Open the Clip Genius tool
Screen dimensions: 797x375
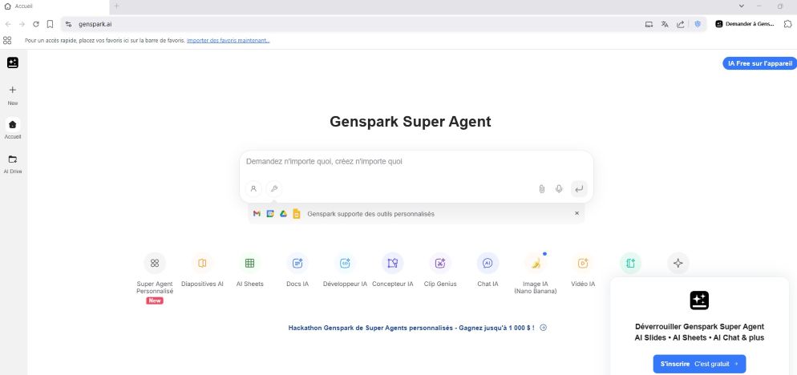click(440, 264)
